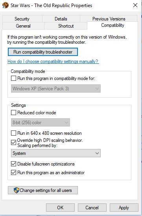Open the Windows XP (Service Pack 3) dropdown
This screenshot has width=142, height=216.
coord(56,88)
